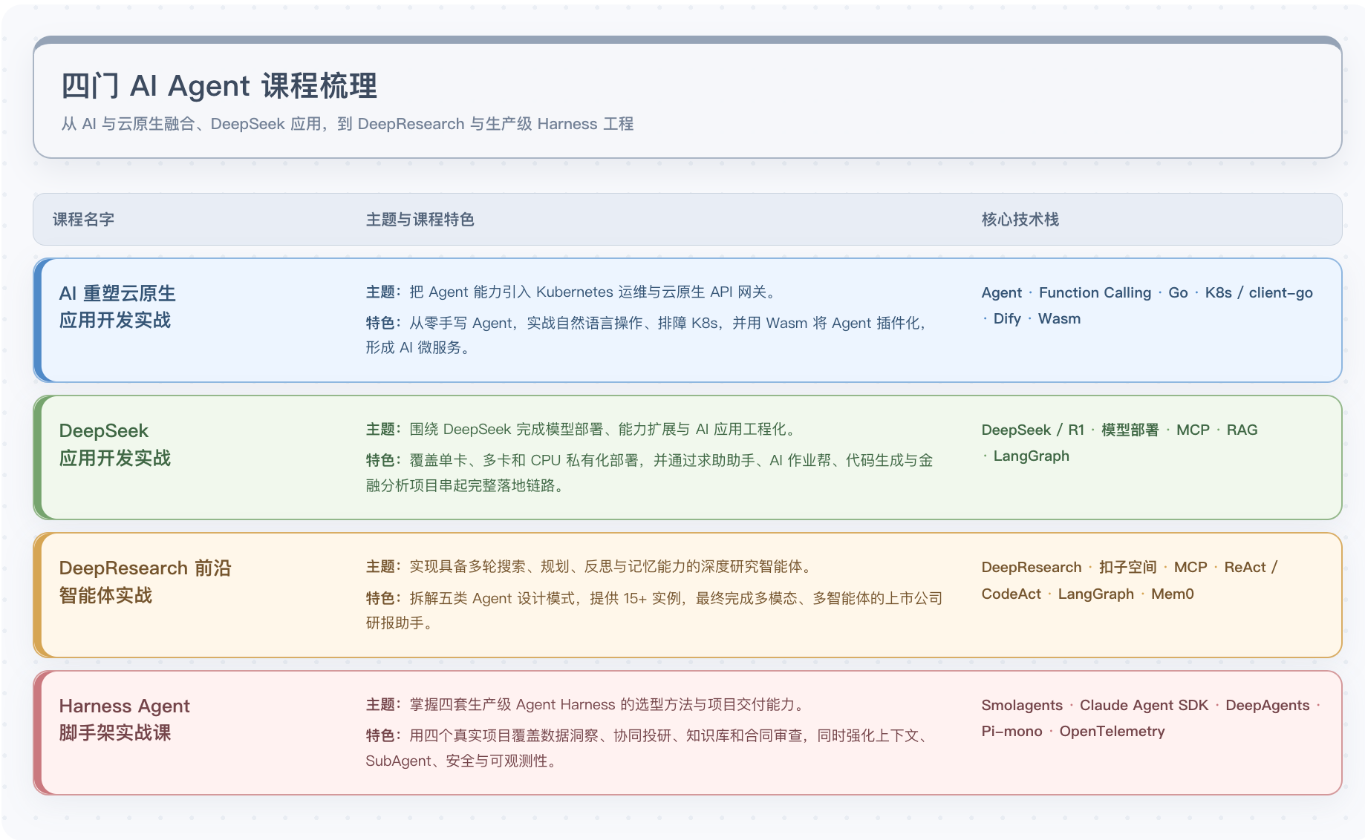Click the K8s / client-go tag
Viewport: 1365px width, 840px height.
click(1259, 292)
